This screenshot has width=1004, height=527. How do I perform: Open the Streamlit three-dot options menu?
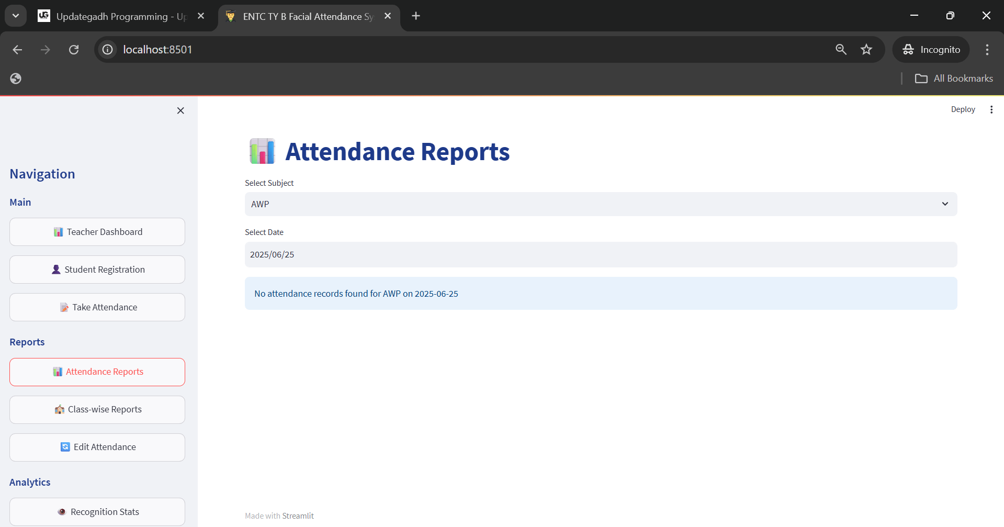(991, 109)
